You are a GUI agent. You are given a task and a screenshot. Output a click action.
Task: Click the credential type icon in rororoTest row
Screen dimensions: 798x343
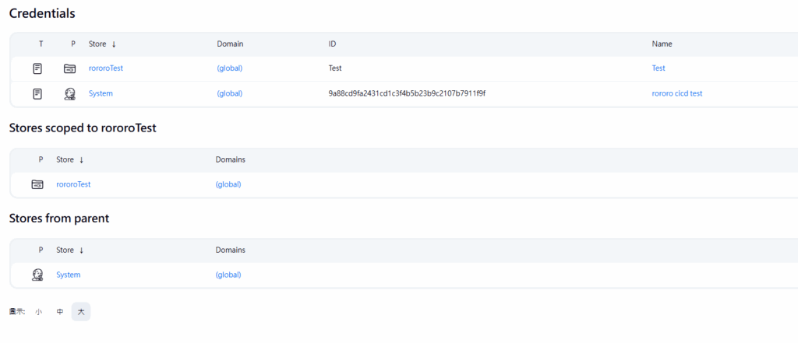click(x=37, y=68)
